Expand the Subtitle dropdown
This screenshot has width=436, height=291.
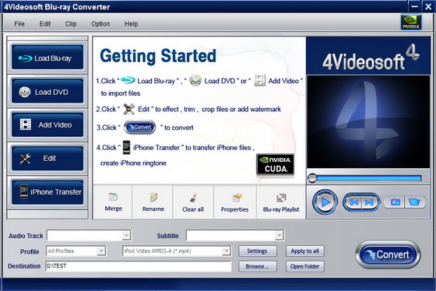279,236
